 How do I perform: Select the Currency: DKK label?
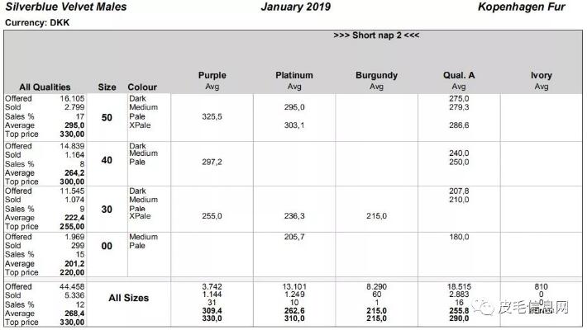pos(37,22)
